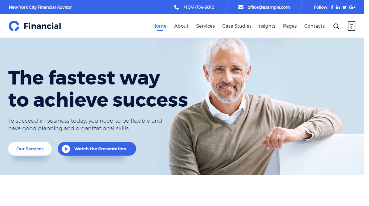Click the phone handset icon
The image size is (369, 206).
pos(176,7)
